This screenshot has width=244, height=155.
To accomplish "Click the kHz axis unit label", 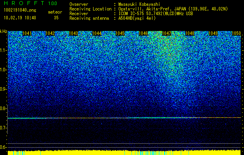I will (3, 31).
